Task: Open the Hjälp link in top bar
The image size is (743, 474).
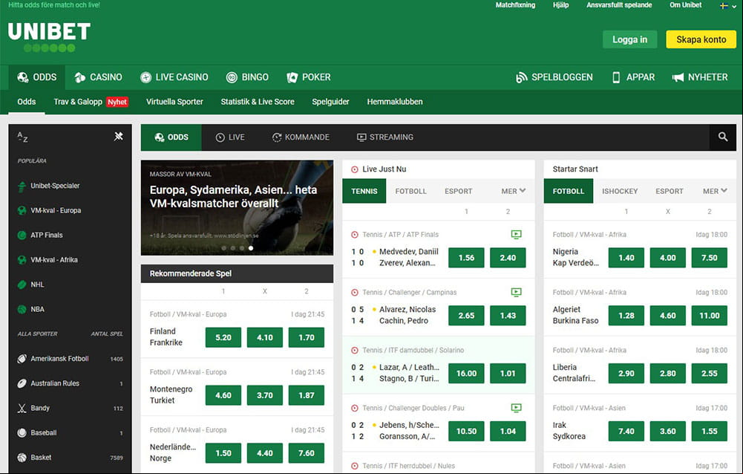Action: click(560, 5)
